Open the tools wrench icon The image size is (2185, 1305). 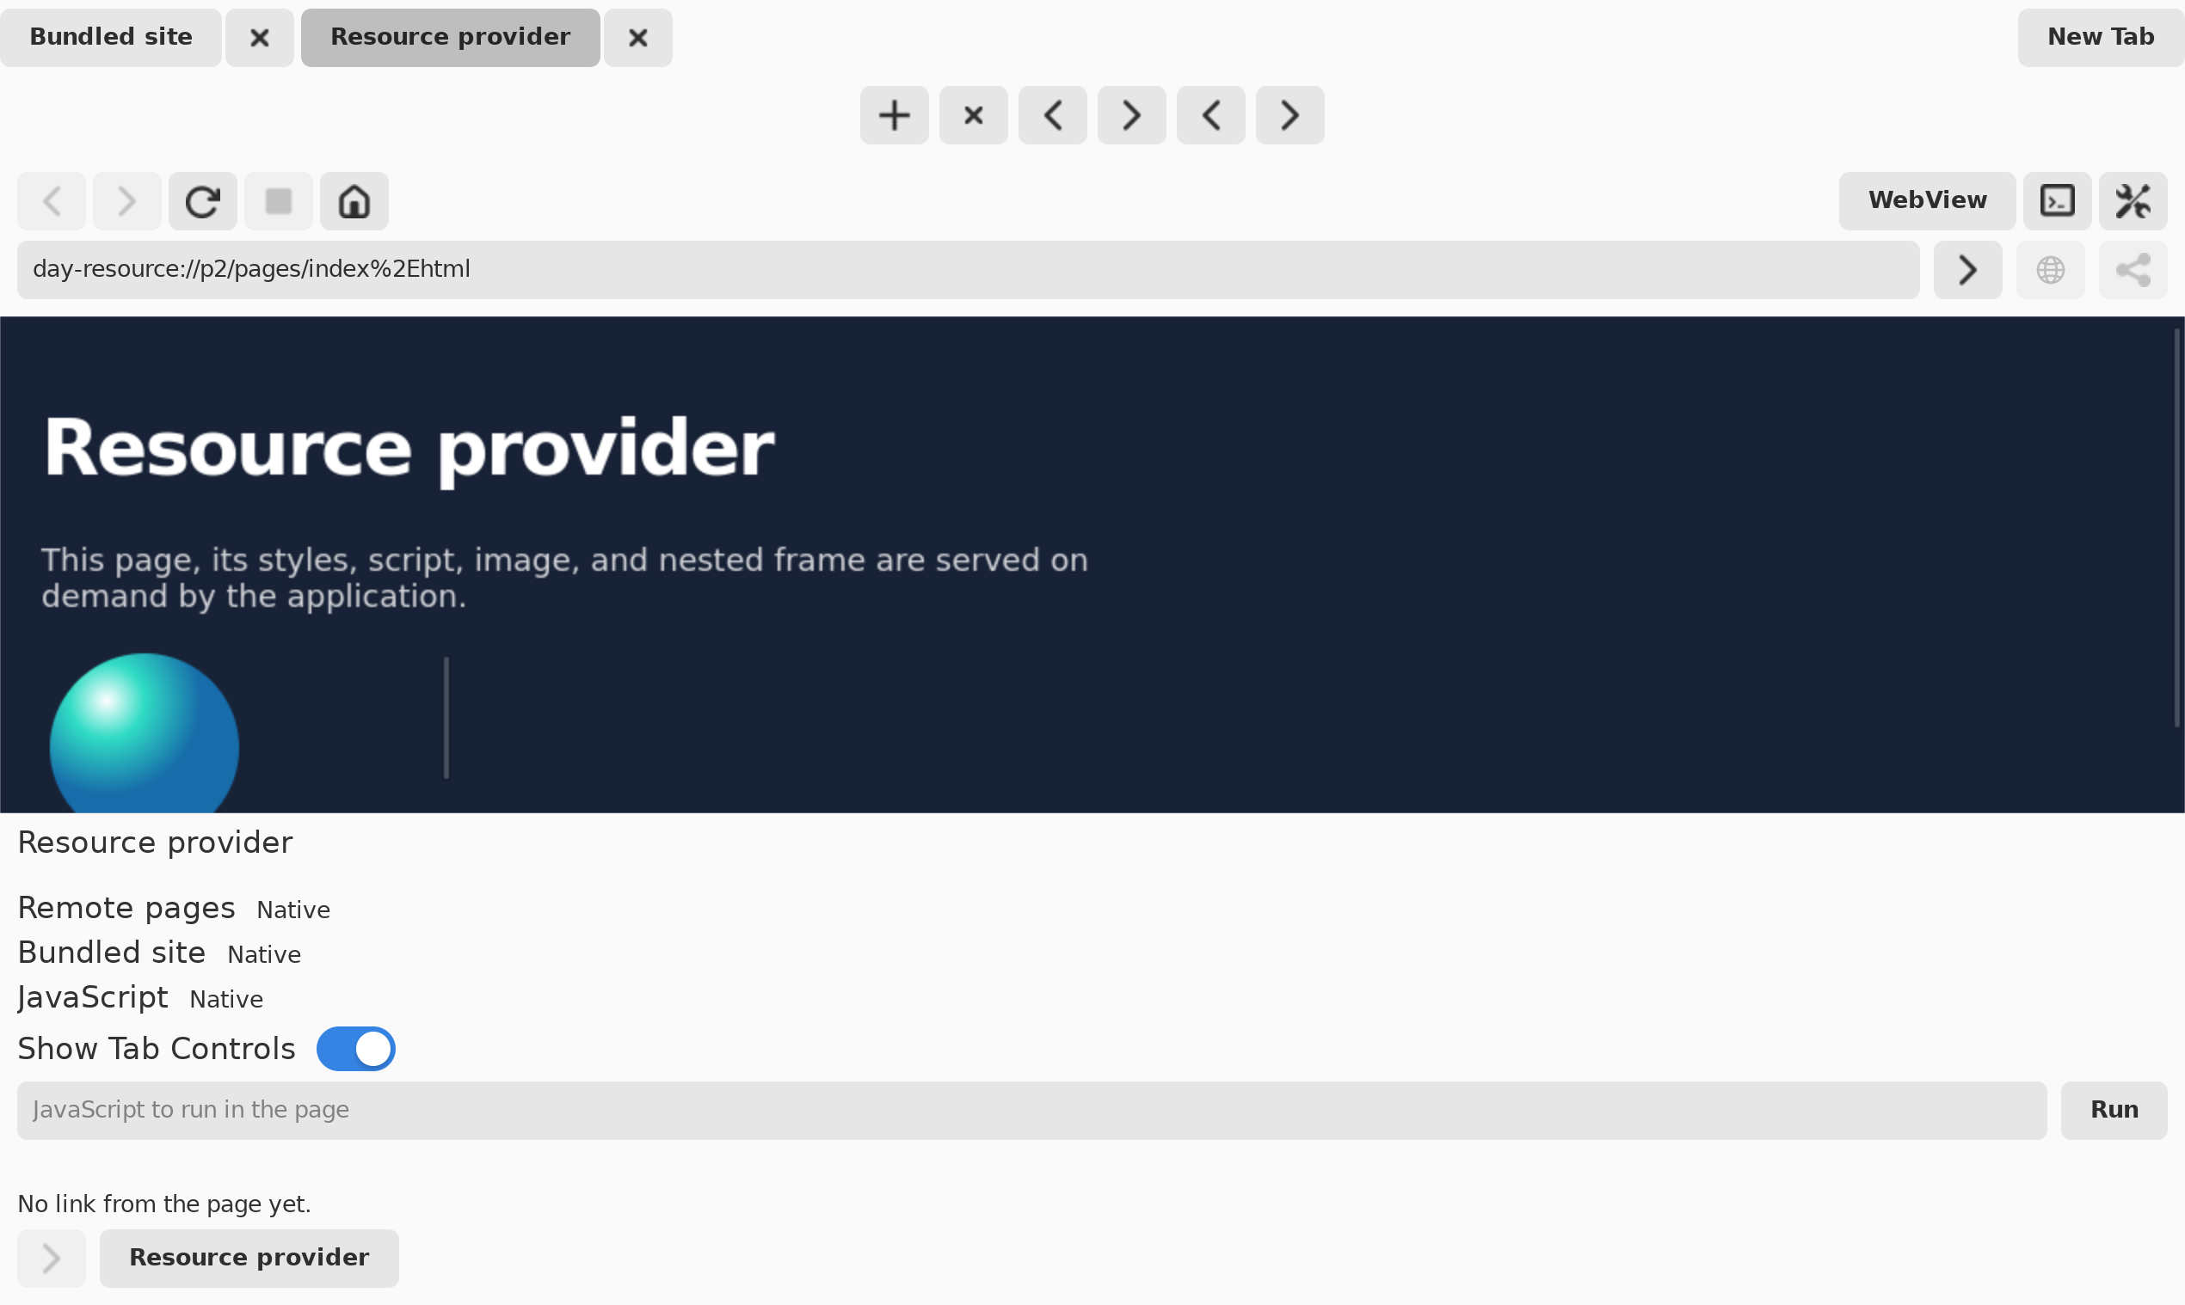pos(2133,201)
